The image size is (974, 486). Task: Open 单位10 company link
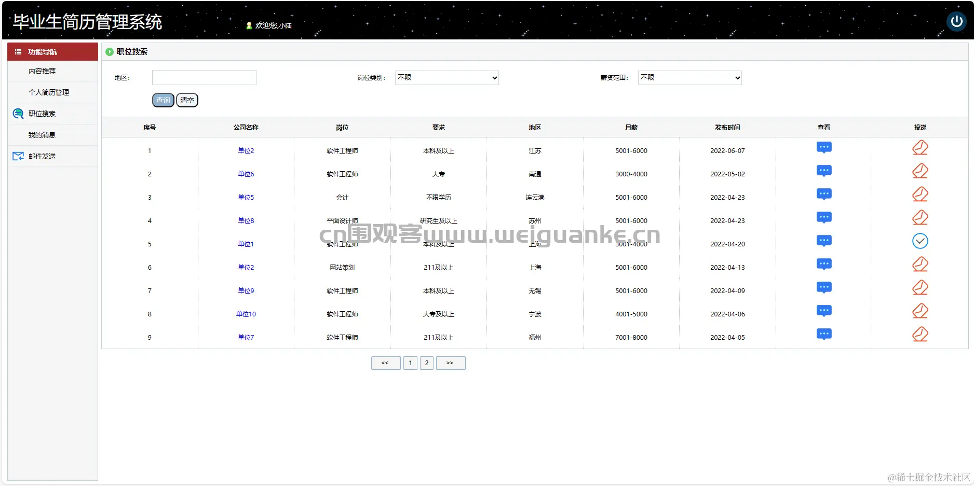click(x=246, y=314)
